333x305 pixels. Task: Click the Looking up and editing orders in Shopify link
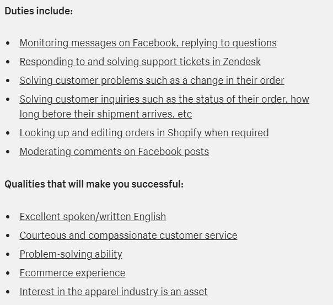(144, 133)
